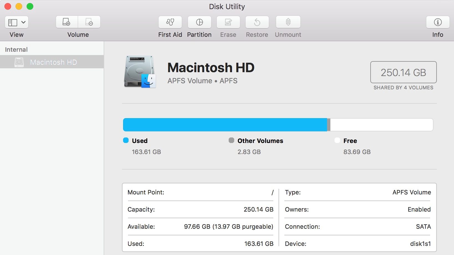Image resolution: width=454 pixels, height=255 pixels.
Task: Delete the selected APFS volume
Action: coord(89,22)
